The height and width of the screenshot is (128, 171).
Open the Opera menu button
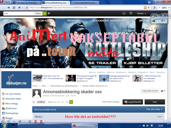tap(6, 2)
